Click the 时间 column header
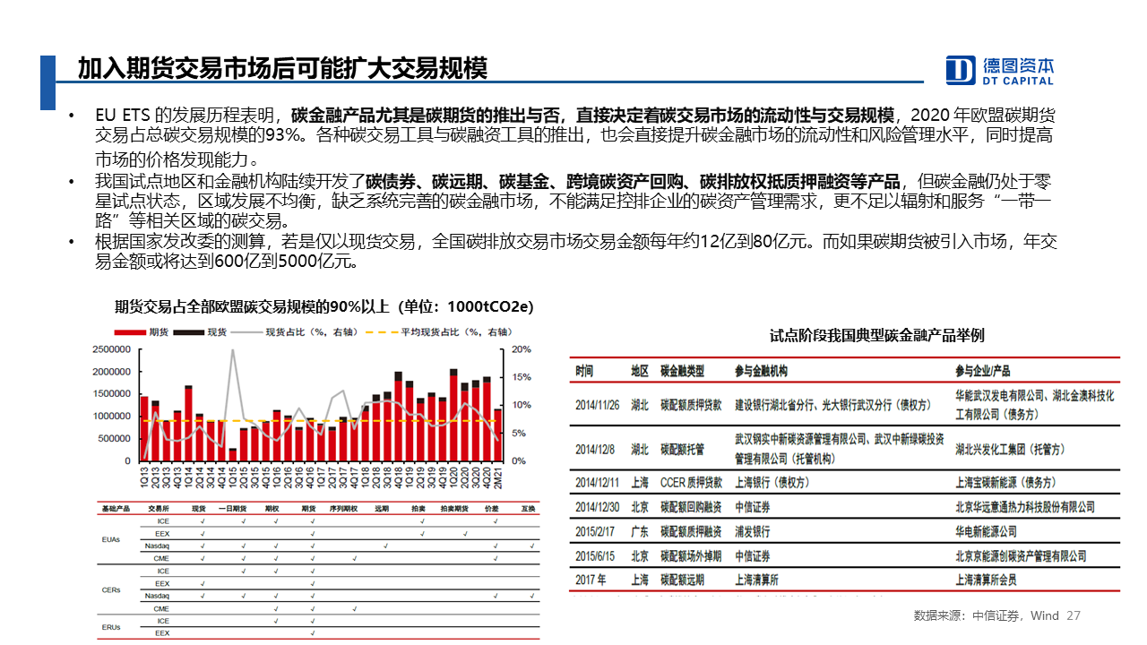1147x645 pixels. 584,371
